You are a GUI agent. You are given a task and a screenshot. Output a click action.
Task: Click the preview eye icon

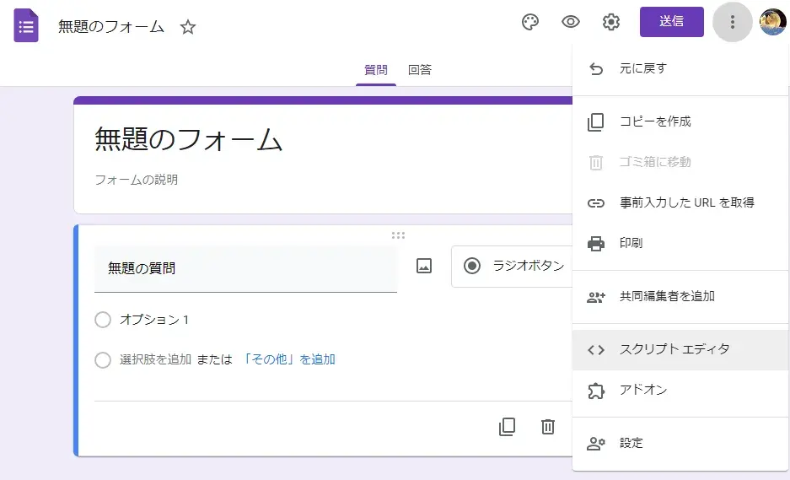coord(571,22)
